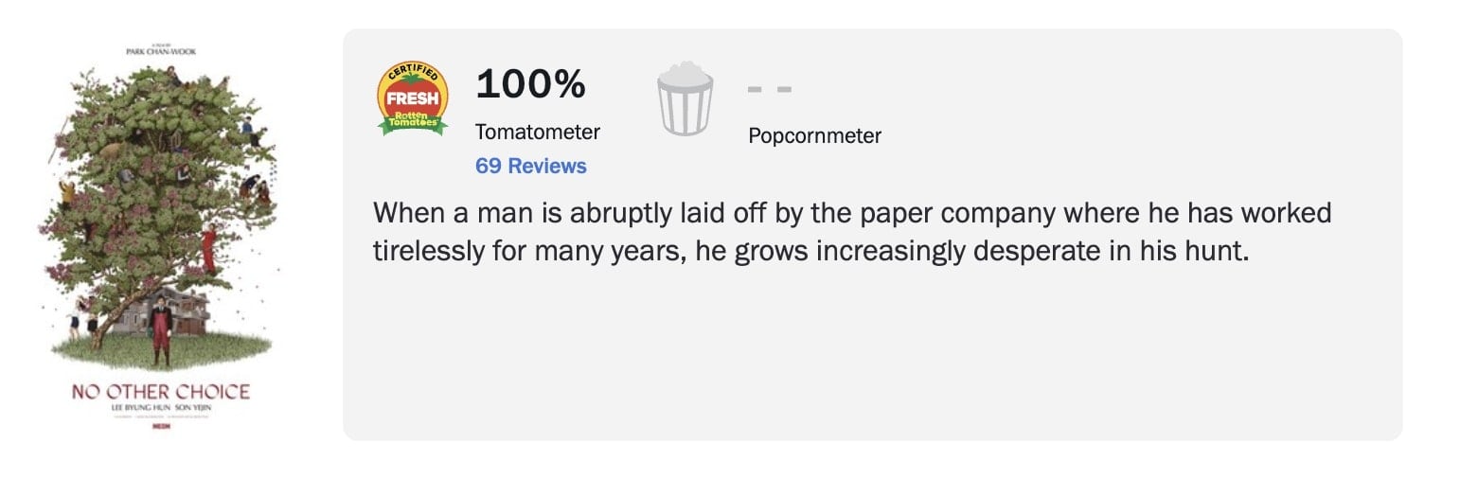This screenshot has width=1460, height=479.
Task: Click the Certified Fresh tomato badge
Action: 412,98
